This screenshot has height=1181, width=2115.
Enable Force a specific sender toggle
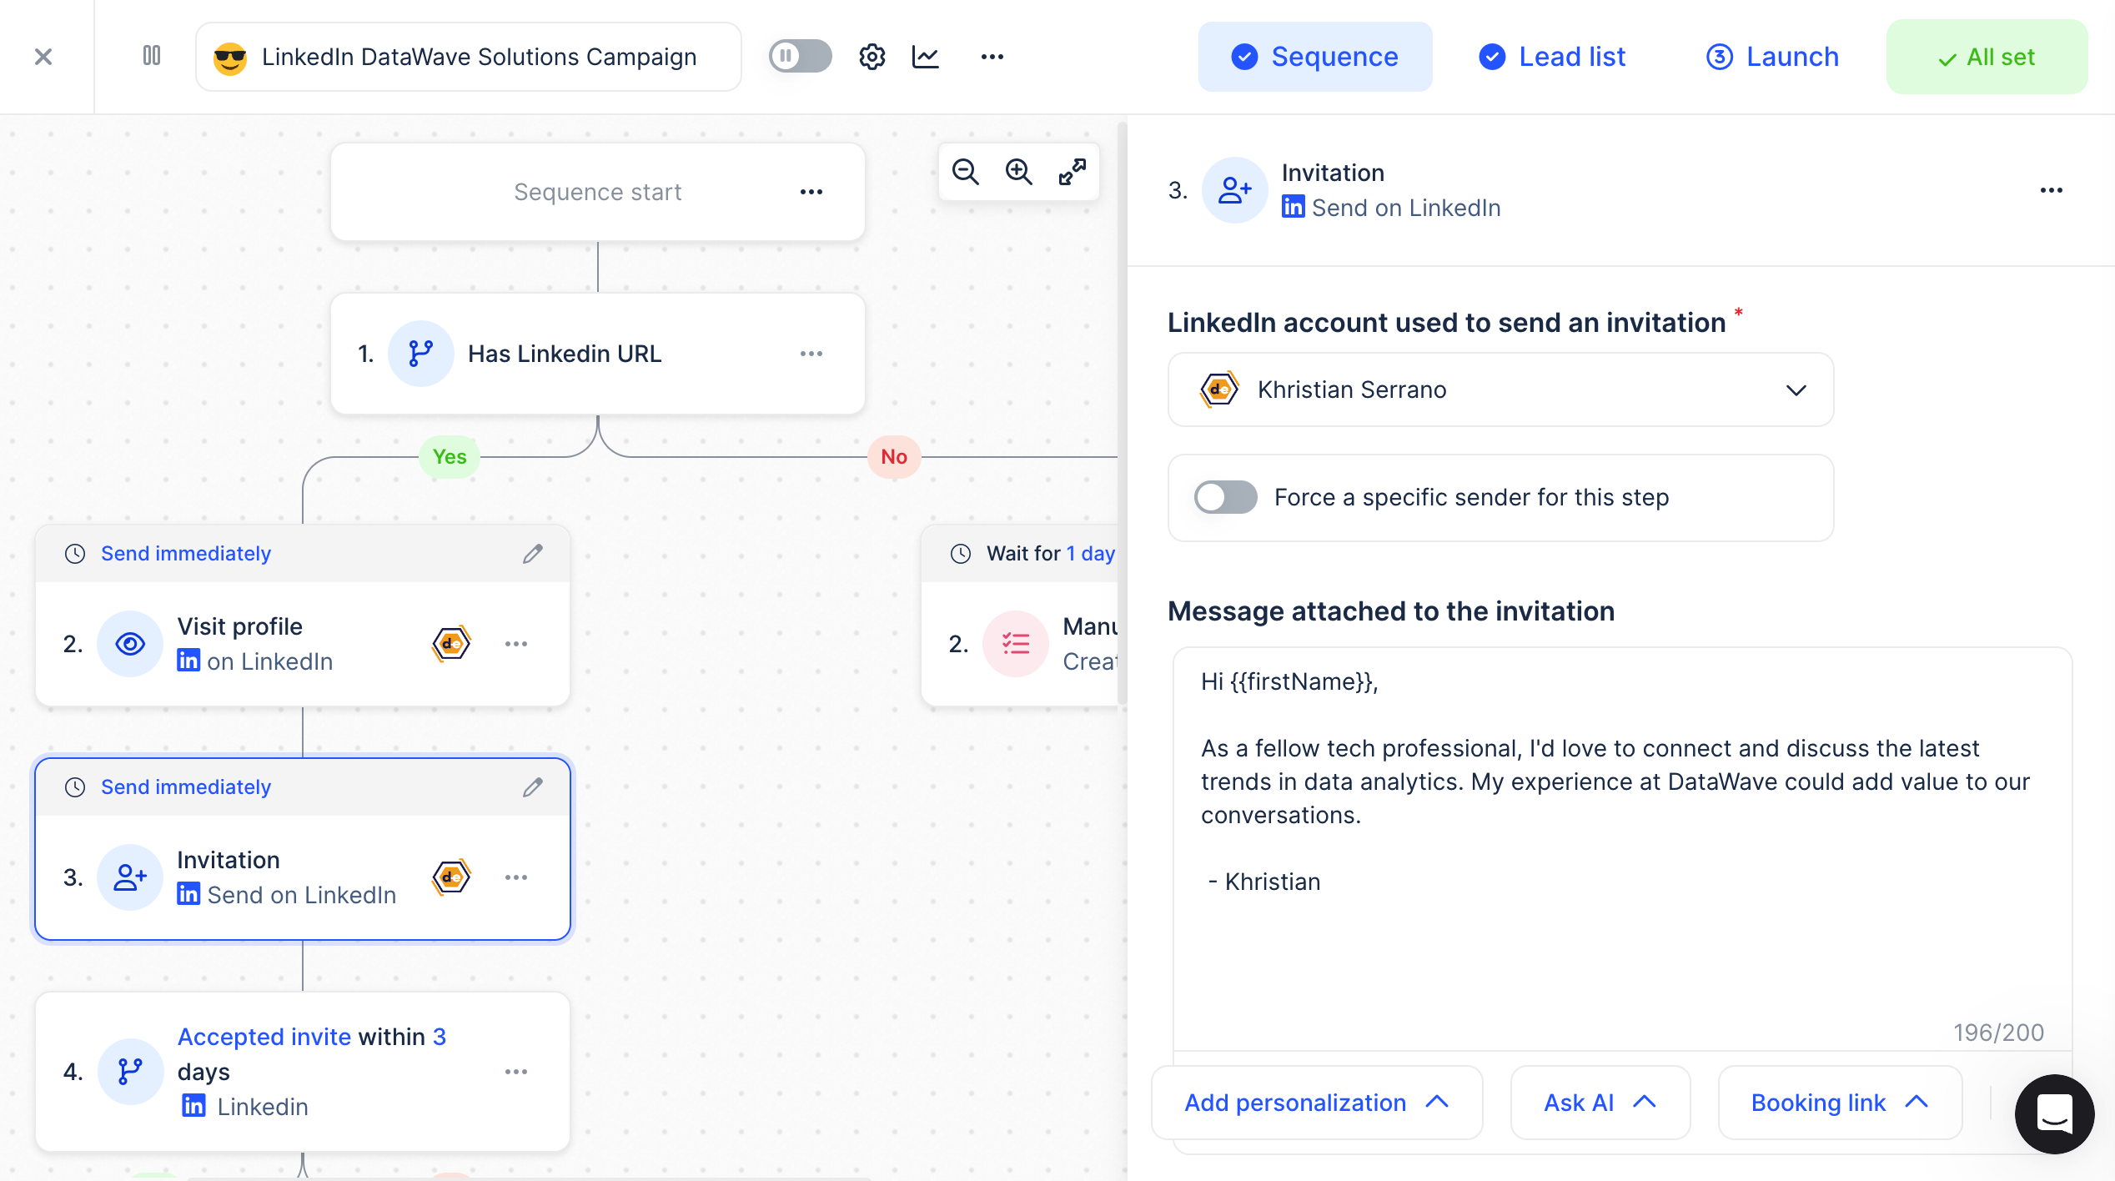(x=1225, y=498)
